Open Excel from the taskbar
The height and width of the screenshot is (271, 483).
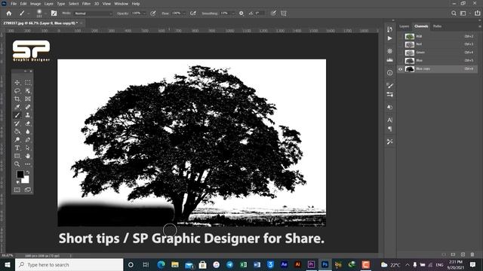(x=243, y=264)
